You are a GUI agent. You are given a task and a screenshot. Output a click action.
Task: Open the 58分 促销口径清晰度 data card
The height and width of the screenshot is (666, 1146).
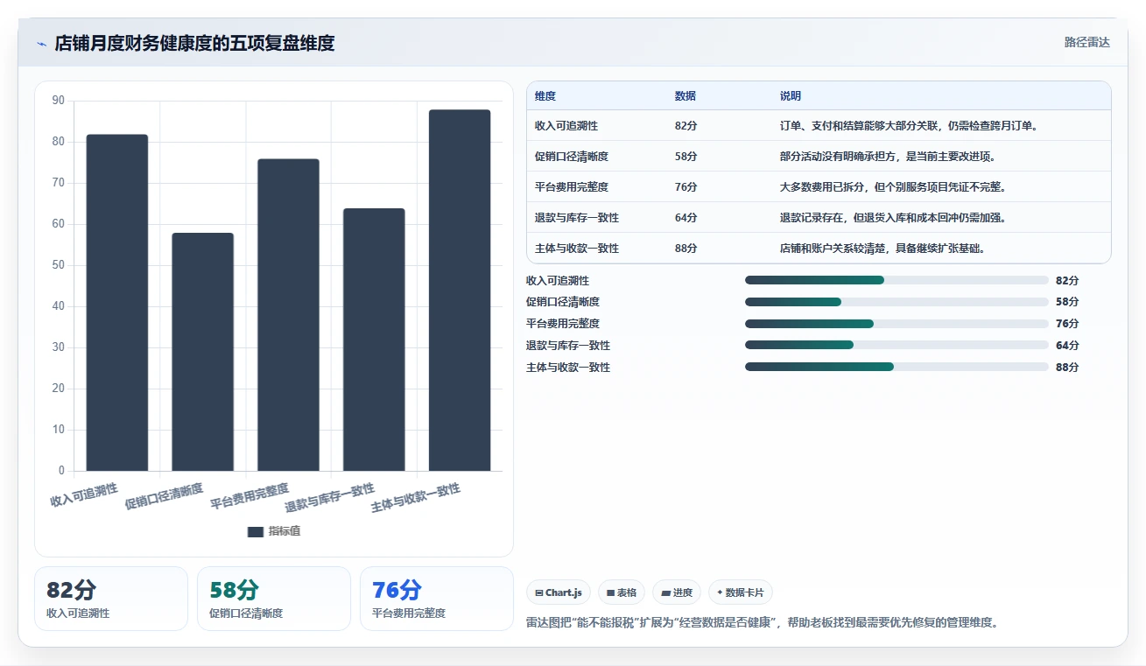274,599
